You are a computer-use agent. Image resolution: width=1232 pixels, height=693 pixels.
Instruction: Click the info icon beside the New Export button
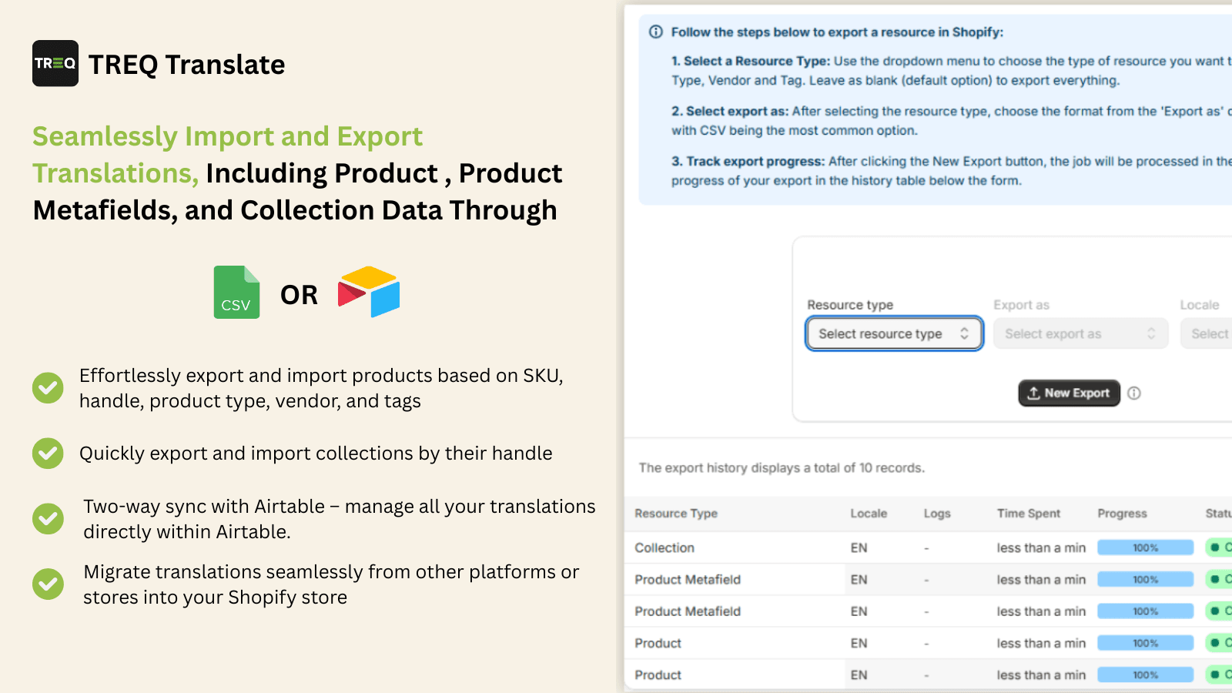(1134, 393)
